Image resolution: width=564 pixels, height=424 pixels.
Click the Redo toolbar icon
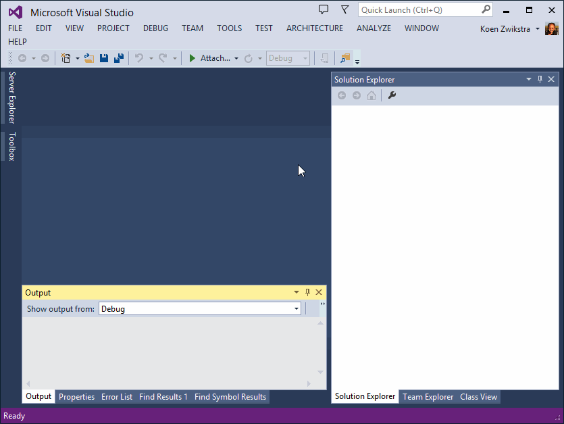pyautogui.click(x=163, y=58)
